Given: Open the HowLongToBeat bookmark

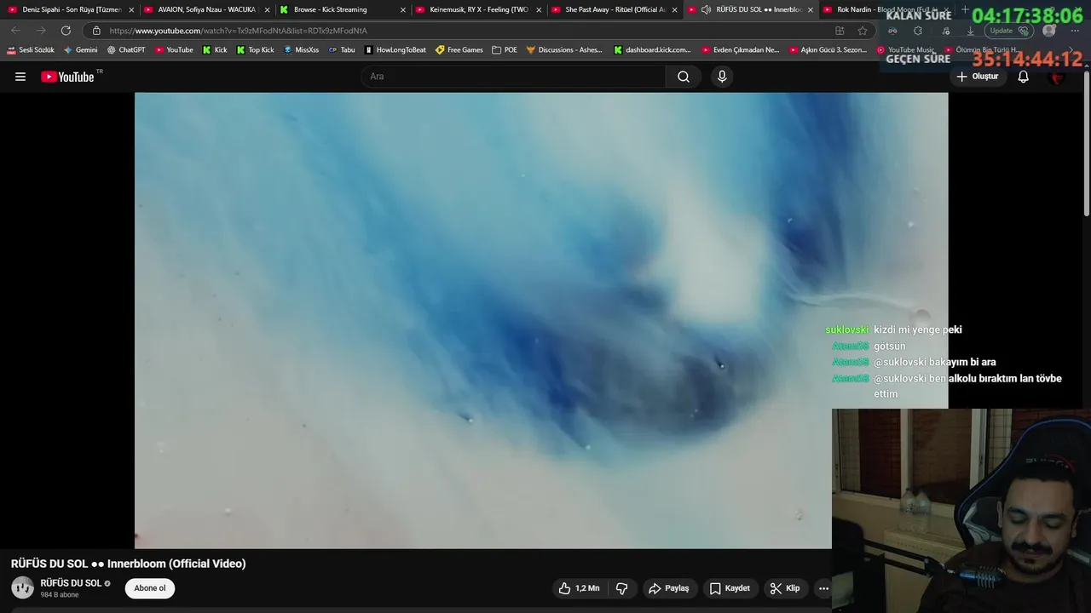Looking at the screenshot, I should pos(395,50).
